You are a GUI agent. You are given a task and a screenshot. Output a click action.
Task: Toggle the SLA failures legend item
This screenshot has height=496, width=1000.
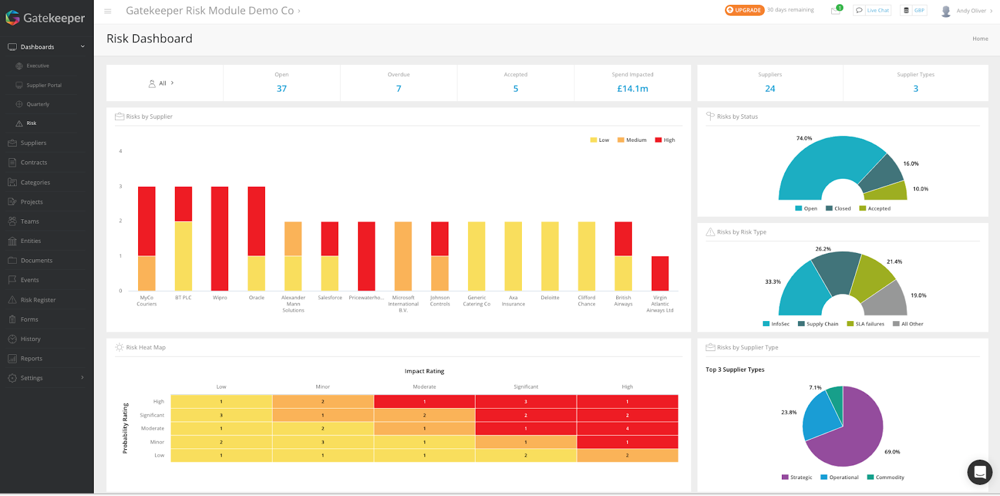click(x=866, y=324)
